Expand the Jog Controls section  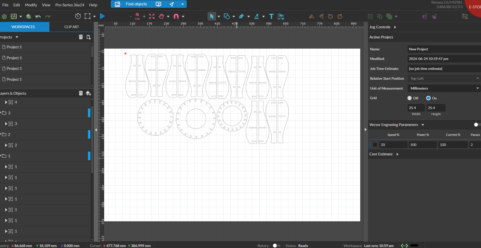395,27
